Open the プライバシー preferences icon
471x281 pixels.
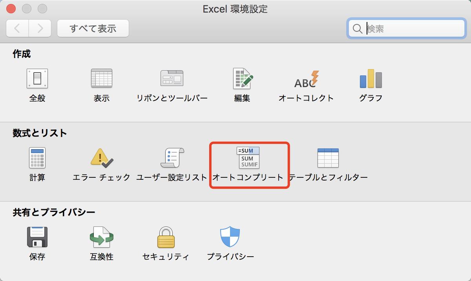pos(230,237)
